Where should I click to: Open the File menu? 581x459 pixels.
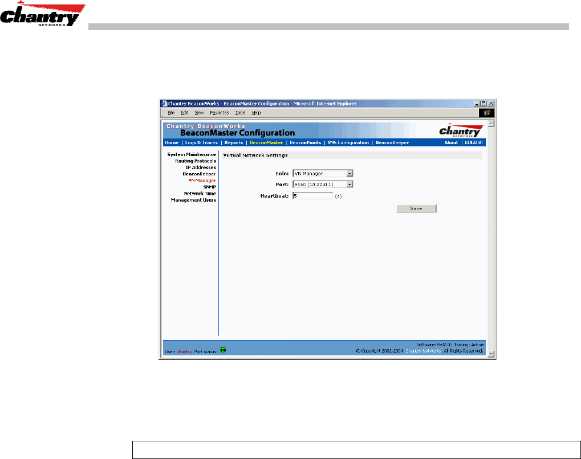[171, 113]
